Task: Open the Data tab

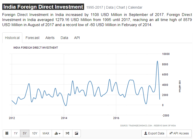Action: [64, 38]
